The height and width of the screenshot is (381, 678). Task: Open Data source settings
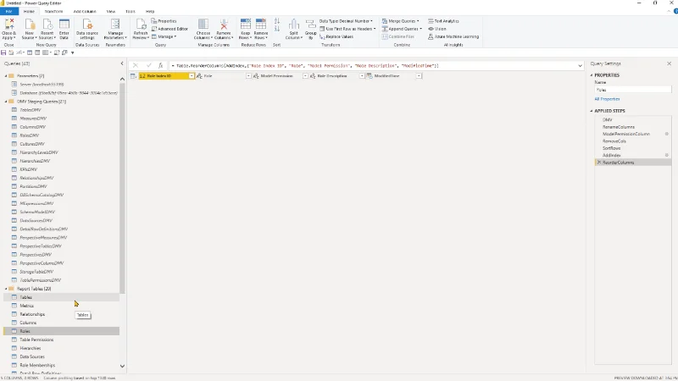pyautogui.click(x=87, y=29)
